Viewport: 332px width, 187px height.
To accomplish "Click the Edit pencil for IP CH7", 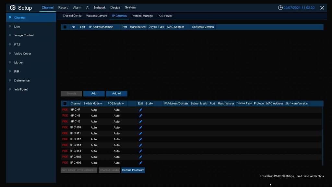I will click(x=140, y=110).
